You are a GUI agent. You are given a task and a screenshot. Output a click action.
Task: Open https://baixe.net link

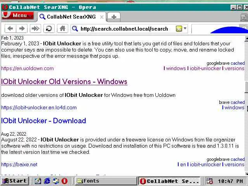pyautogui.click(x=19, y=164)
